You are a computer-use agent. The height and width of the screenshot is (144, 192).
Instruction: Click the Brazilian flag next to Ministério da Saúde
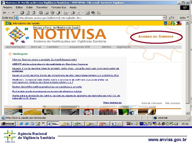(8, 23)
